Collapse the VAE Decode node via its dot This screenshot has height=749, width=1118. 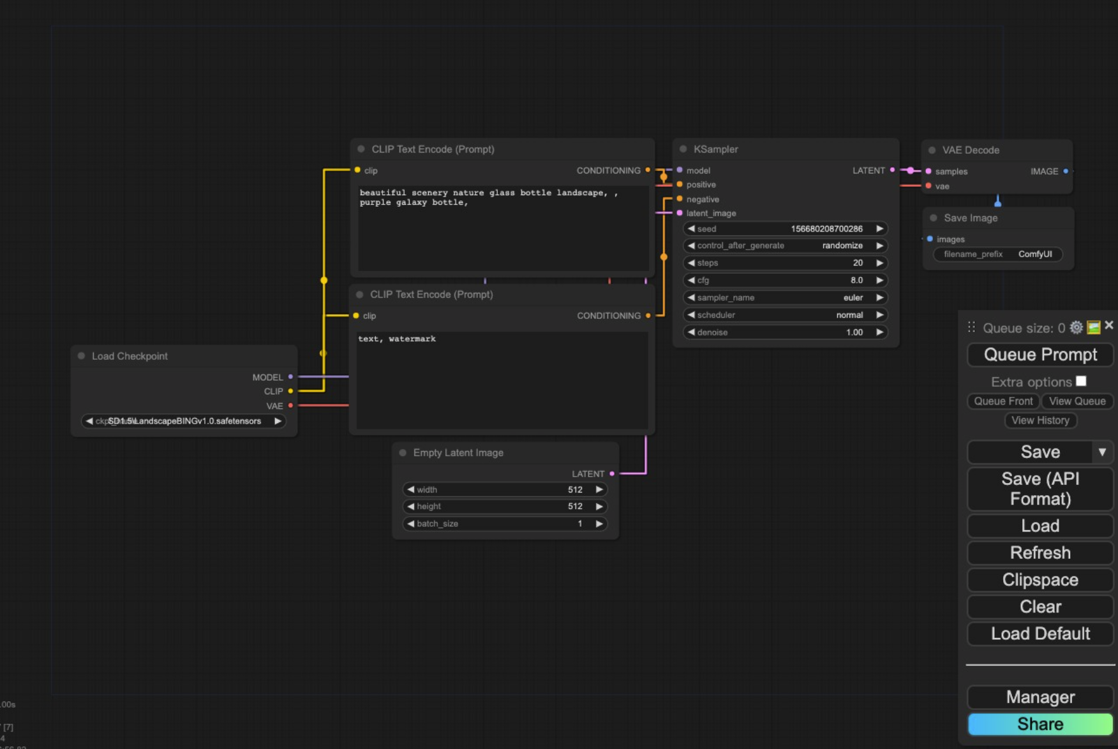click(x=932, y=150)
